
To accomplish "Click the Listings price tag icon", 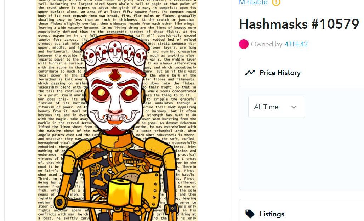I will [x=250, y=214].
